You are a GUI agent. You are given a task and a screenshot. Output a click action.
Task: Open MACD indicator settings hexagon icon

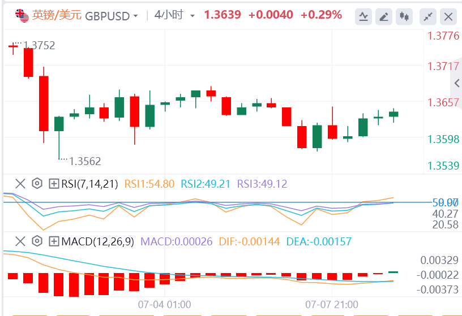tap(37, 241)
